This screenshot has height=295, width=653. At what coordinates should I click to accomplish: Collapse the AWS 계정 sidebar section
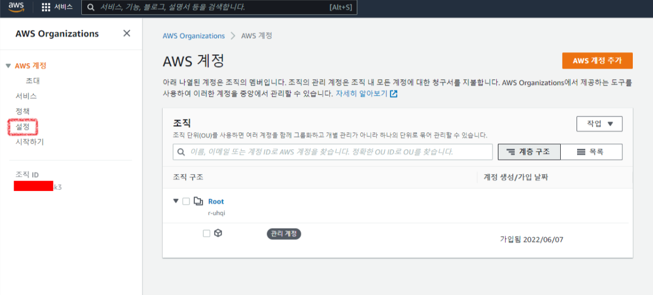[8, 66]
